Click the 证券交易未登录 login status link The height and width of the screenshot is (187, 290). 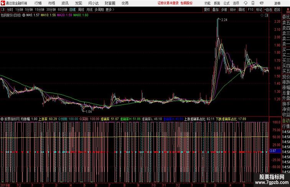click(x=168, y=3)
